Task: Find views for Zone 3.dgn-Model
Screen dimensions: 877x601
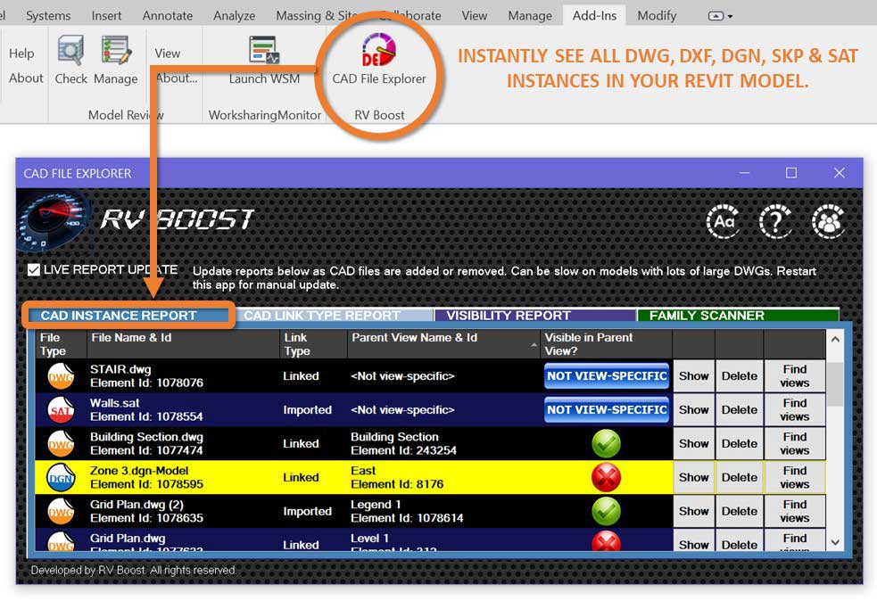Action: 795,477
